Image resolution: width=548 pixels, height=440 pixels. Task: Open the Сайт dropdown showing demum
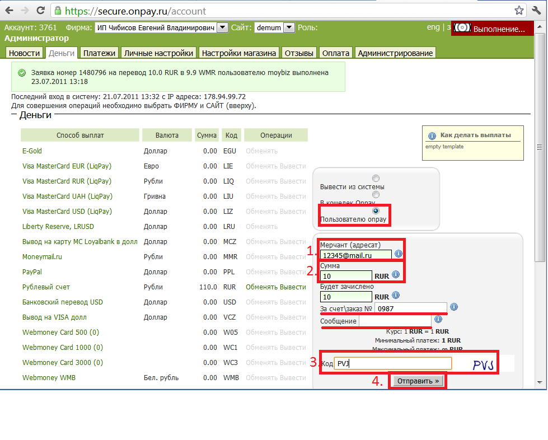(289, 27)
